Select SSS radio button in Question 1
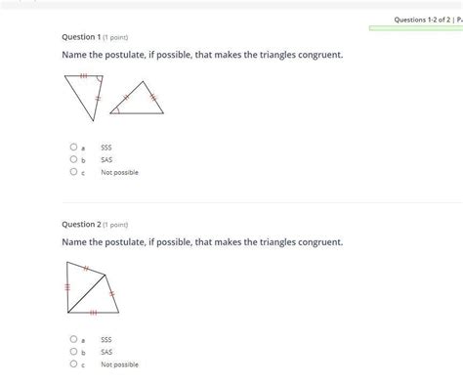 pos(73,147)
